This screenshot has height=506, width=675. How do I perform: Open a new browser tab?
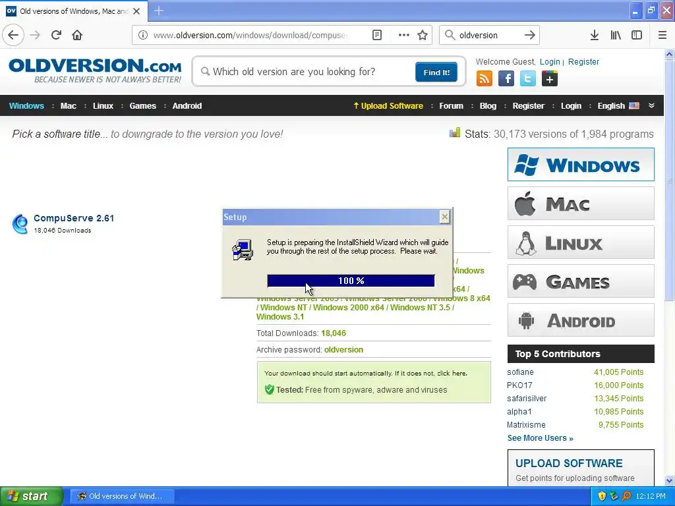(159, 11)
